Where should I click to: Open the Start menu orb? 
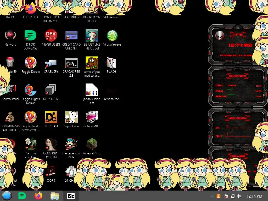[7, 196]
